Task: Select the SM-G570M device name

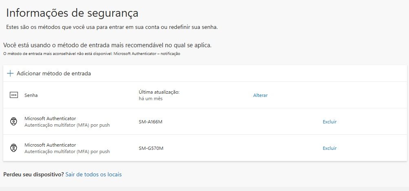Action: (151, 149)
